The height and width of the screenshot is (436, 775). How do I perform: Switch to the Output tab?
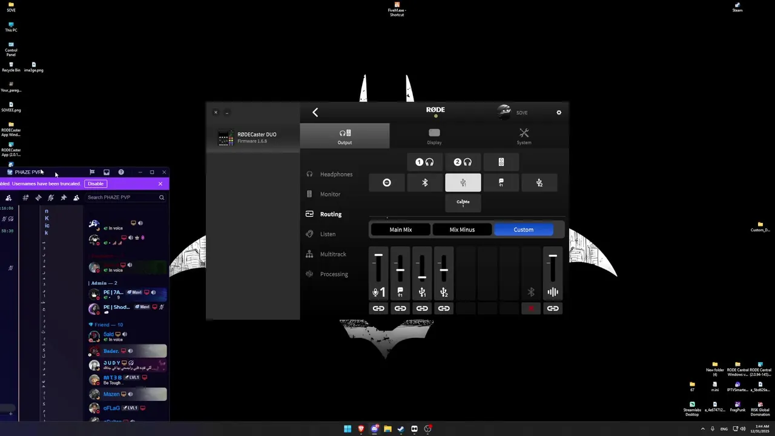coord(345,137)
